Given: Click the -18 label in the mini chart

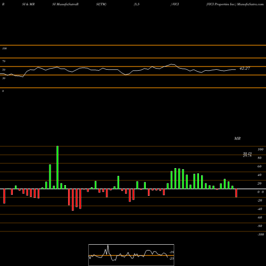Looking at the screenshot, I should 172,252.
